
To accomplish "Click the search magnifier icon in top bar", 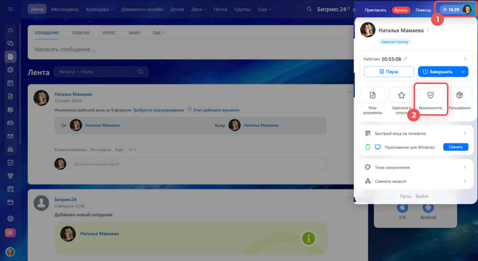I will coord(309,9).
